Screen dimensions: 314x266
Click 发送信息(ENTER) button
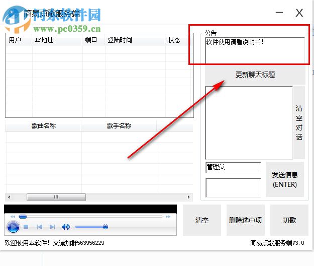point(285,179)
